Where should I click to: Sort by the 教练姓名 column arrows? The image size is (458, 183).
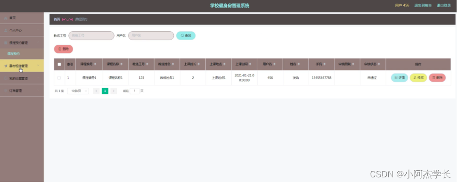[x=173, y=64]
